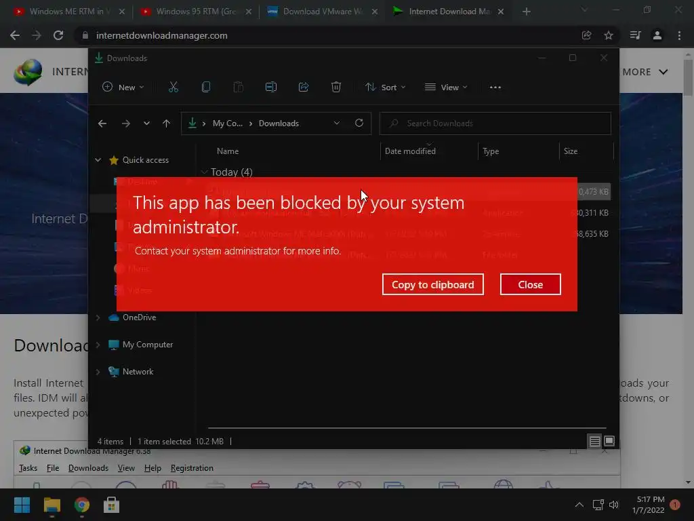Open a new browser tab
This screenshot has height=521, width=694.
pyautogui.click(x=526, y=12)
